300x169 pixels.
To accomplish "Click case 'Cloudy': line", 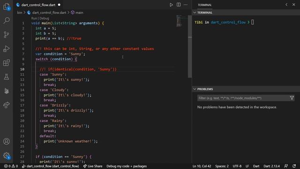I will tap(54, 90).
